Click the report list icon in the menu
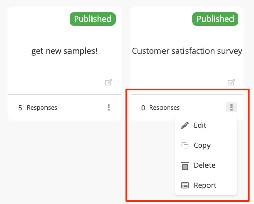The height and width of the screenshot is (204, 254). pos(185,185)
